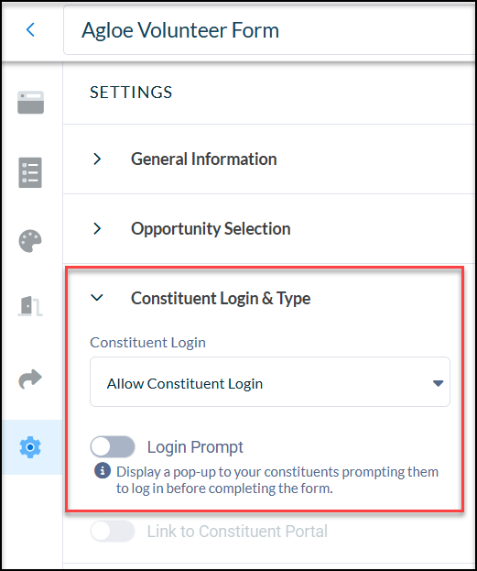Click the Agloe Volunteer Form title field
The width and height of the screenshot is (477, 571).
[270, 30]
